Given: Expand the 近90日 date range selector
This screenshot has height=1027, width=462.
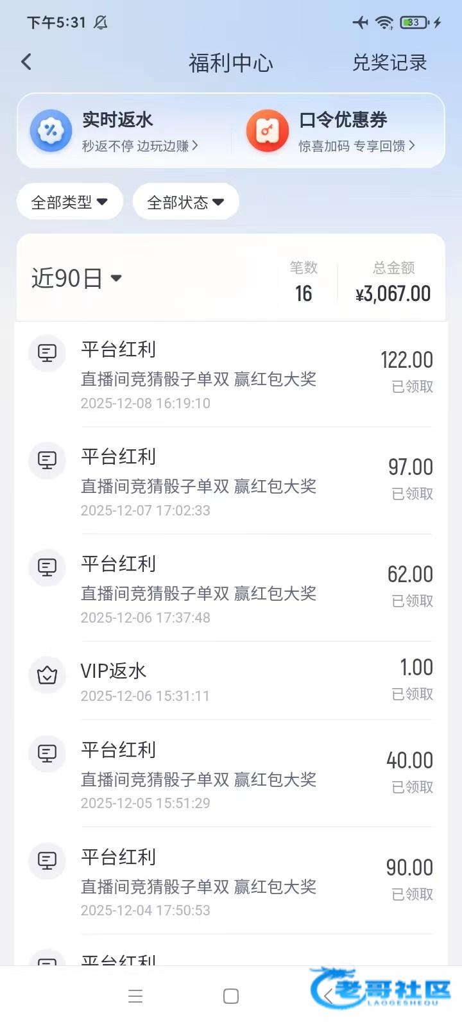Looking at the screenshot, I should coord(77,279).
